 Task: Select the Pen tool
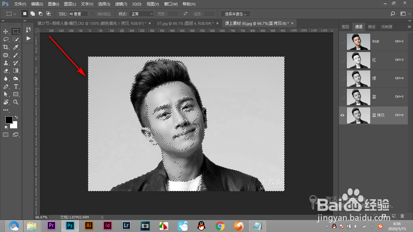(x=5, y=87)
